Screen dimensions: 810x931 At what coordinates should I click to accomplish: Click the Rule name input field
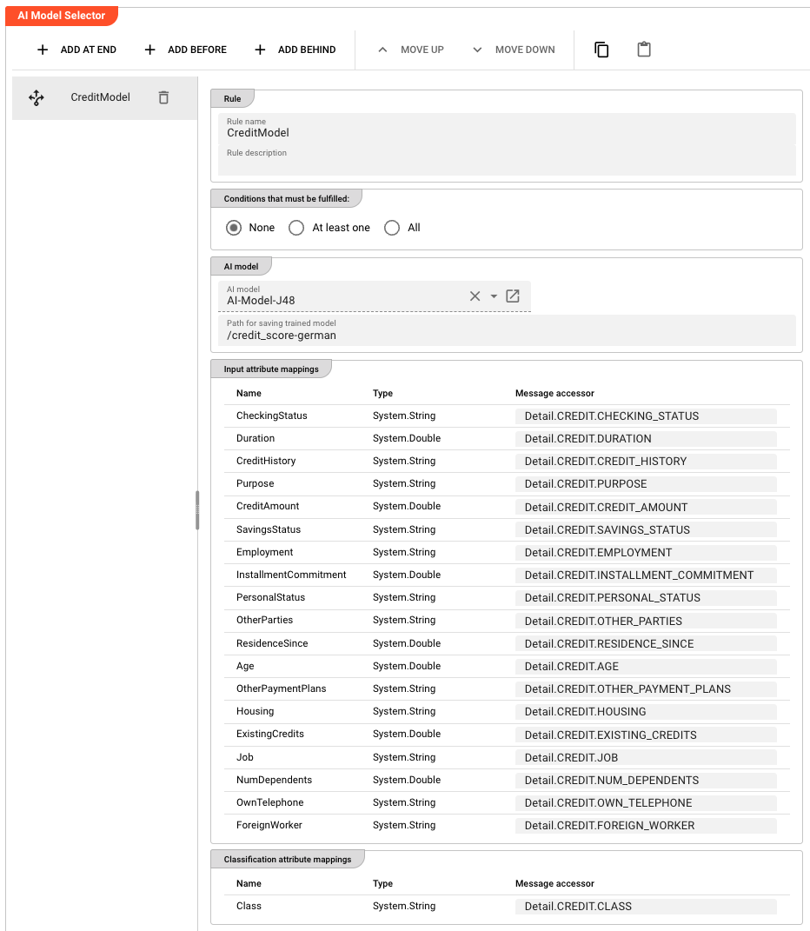[x=348, y=133]
